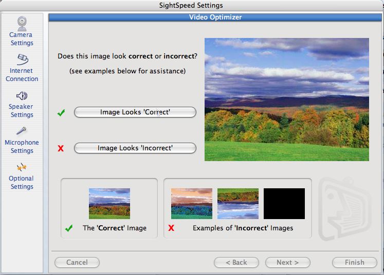Advance the wizard with the Next button
The height and width of the screenshot is (275, 384).
pyautogui.click(x=287, y=263)
